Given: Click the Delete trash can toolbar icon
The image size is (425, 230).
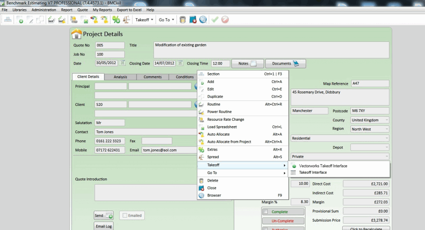Looking at the screenshot, I should coord(183,19).
